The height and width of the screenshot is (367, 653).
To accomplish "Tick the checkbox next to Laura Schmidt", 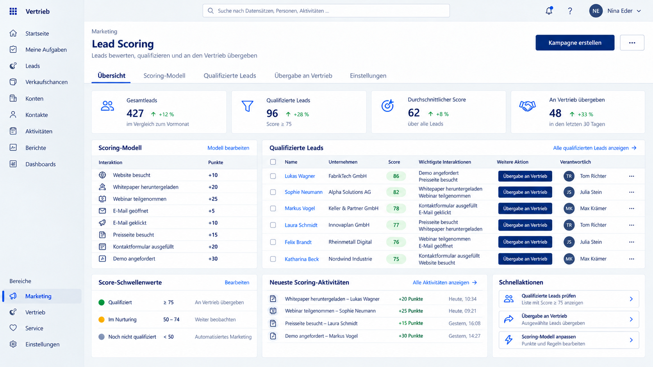I will pyautogui.click(x=273, y=225).
